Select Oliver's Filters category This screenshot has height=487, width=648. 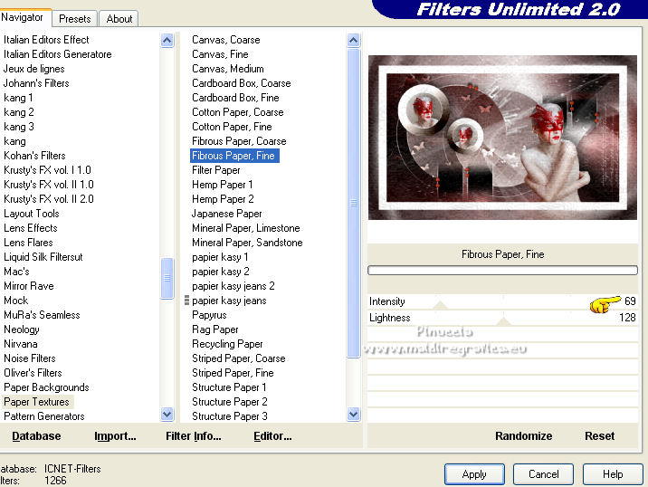pos(33,372)
